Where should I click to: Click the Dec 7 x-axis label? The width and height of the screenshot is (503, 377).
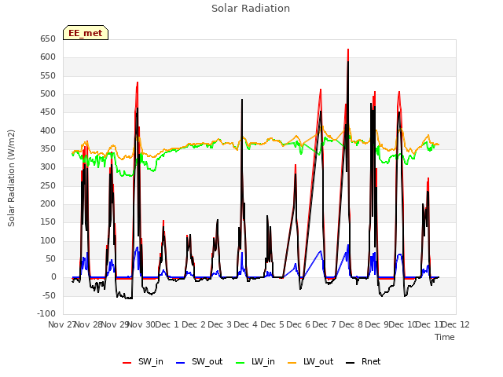point(324,324)
